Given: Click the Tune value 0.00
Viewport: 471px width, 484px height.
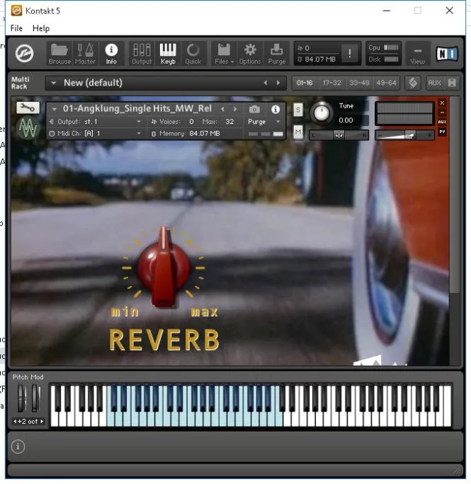Looking at the screenshot, I should pyautogui.click(x=346, y=120).
